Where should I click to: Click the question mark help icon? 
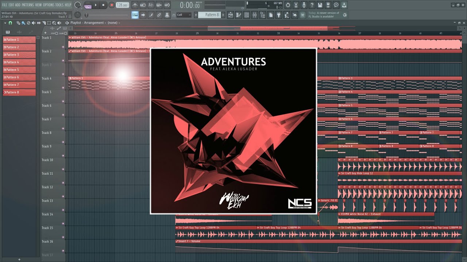pyautogui.click(x=312, y=5)
